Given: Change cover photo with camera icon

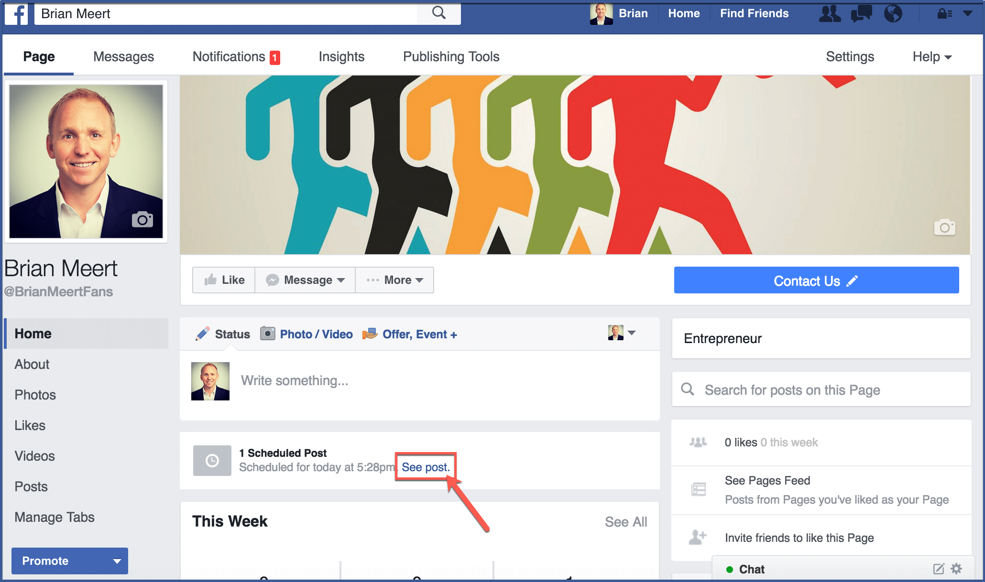Looking at the screenshot, I should click(x=944, y=227).
